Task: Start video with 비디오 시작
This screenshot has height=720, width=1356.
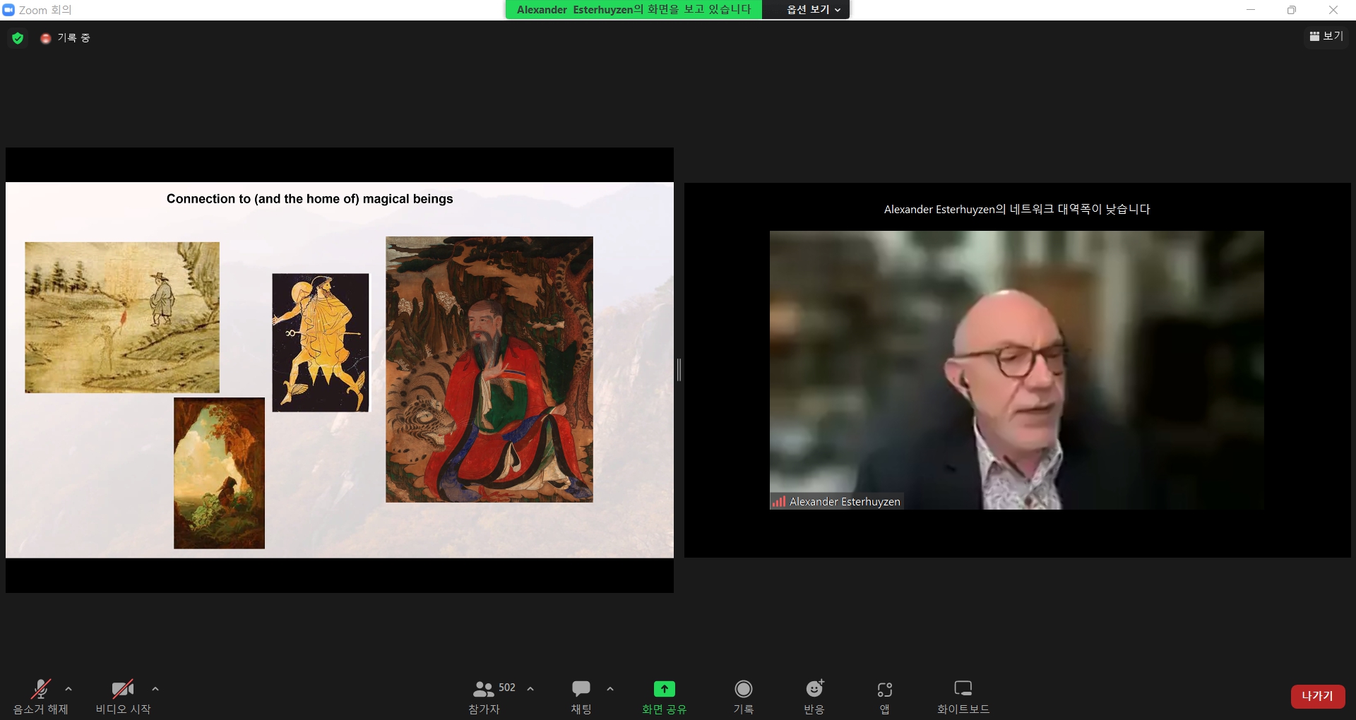Action: click(x=123, y=697)
